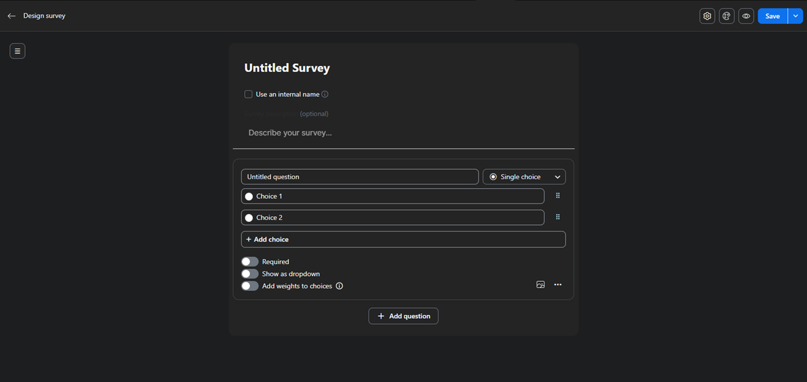Click the back arrow beside Design survey
The image size is (807, 382).
12,16
